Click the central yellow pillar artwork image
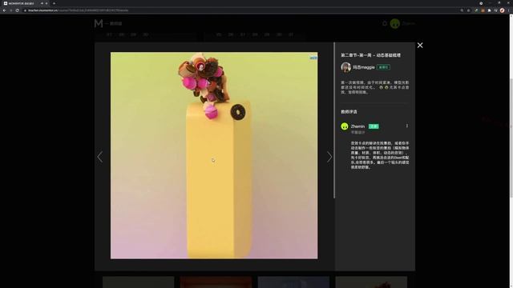 click(214, 155)
